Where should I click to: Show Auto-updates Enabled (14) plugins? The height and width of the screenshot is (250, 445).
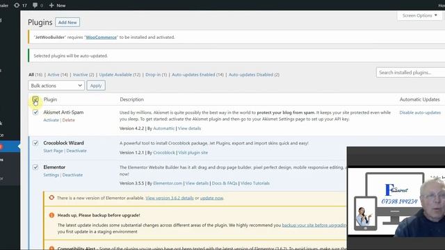point(197,74)
